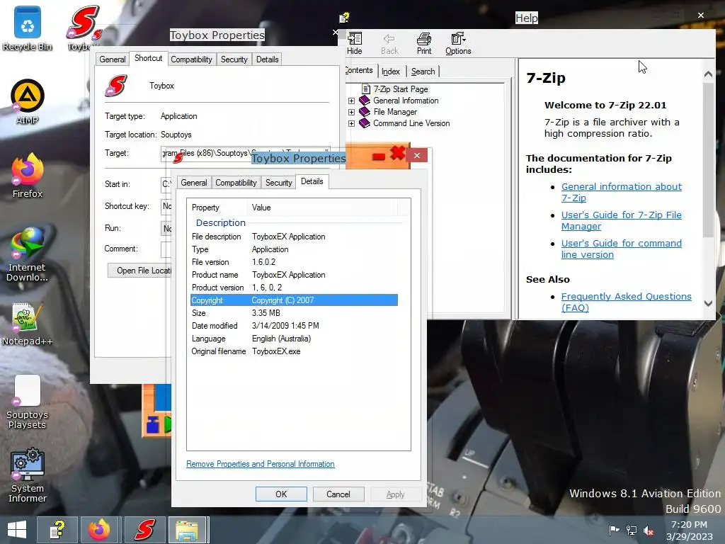Select the Size 3.35 MB row

[x=294, y=313]
